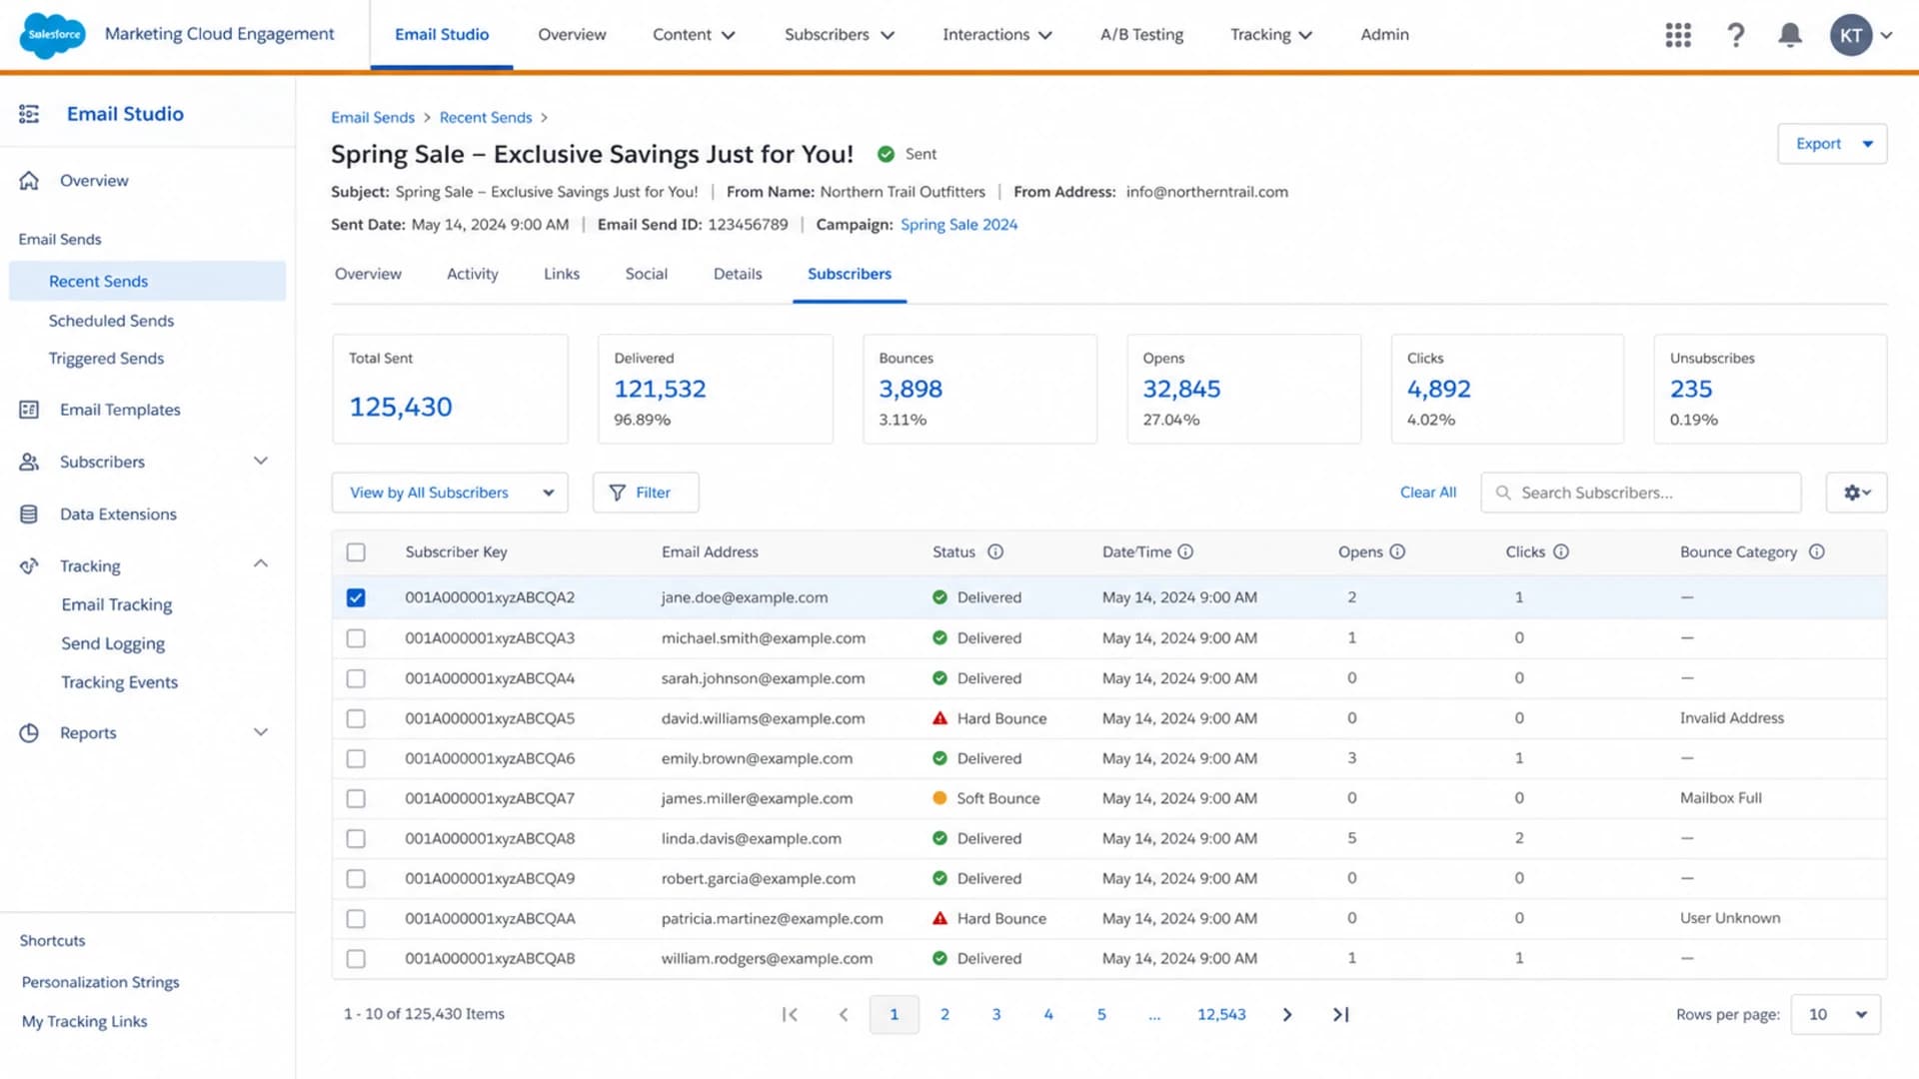This screenshot has width=1919, height=1079.
Task: Uncheck the jane.doe@example.com row checkbox
Action: coord(356,597)
